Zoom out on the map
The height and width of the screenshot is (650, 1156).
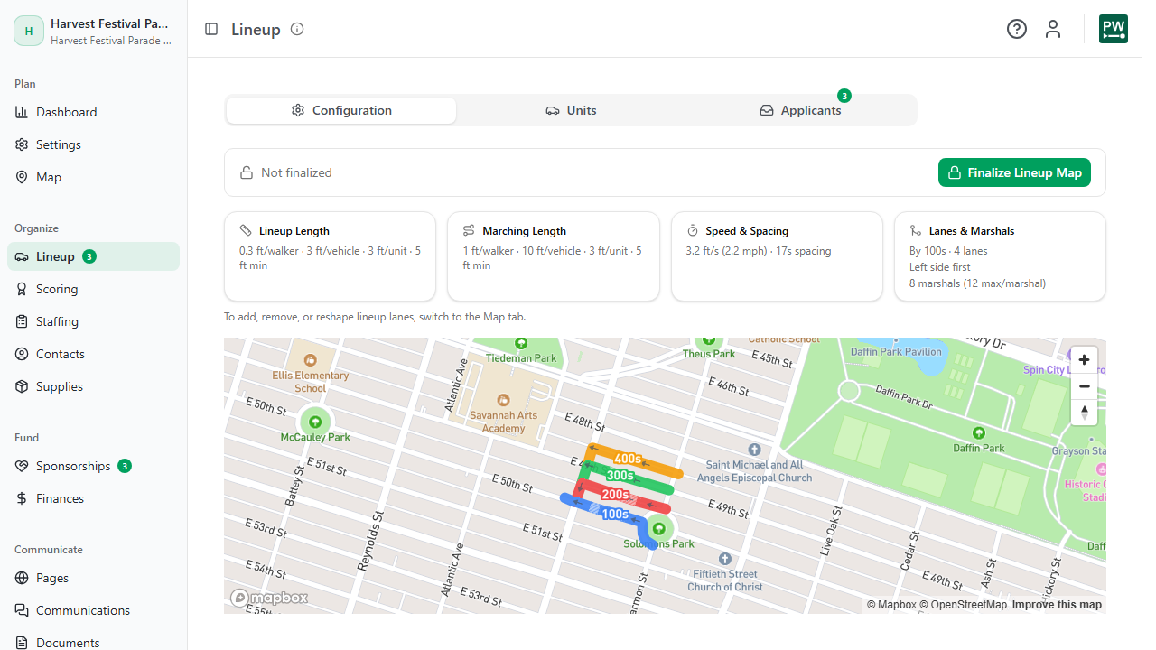coord(1084,386)
